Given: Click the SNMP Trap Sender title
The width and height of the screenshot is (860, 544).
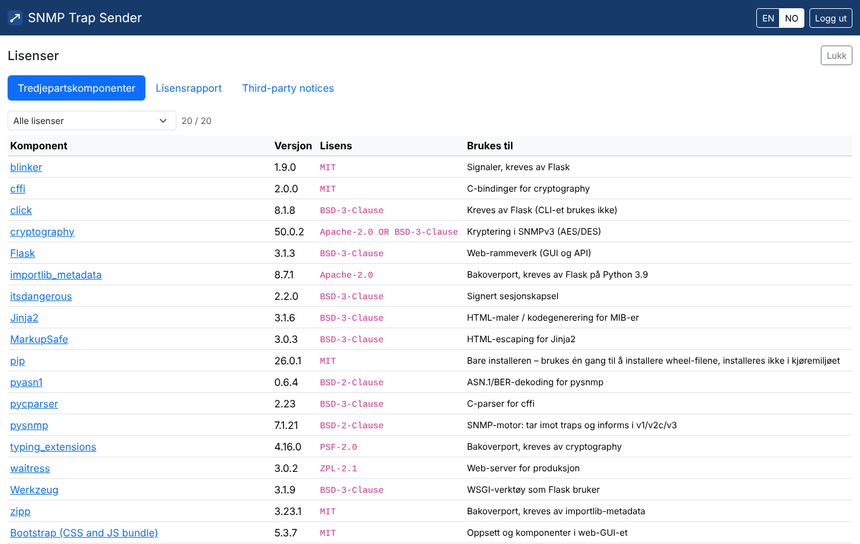Looking at the screenshot, I should coord(85,18).
